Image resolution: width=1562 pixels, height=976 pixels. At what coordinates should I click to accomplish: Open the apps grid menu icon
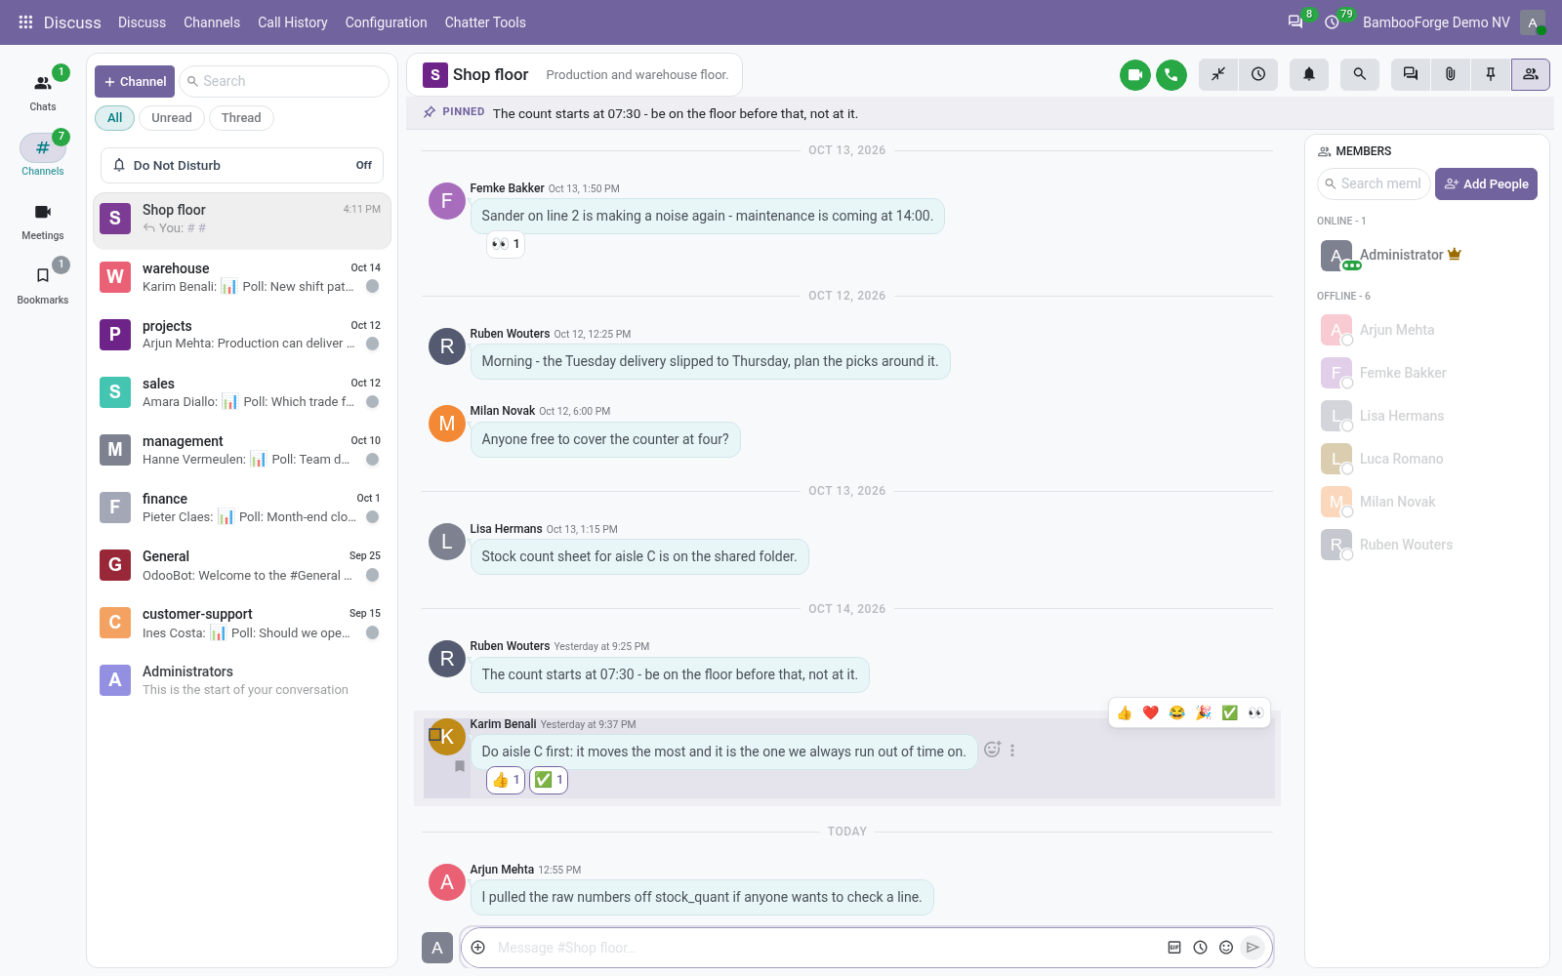click(26, 22)
